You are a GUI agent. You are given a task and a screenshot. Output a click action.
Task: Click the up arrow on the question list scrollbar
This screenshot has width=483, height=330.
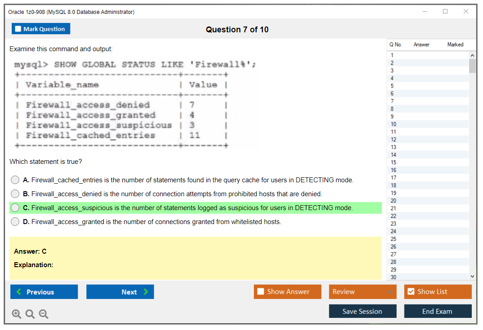point(472,55)
